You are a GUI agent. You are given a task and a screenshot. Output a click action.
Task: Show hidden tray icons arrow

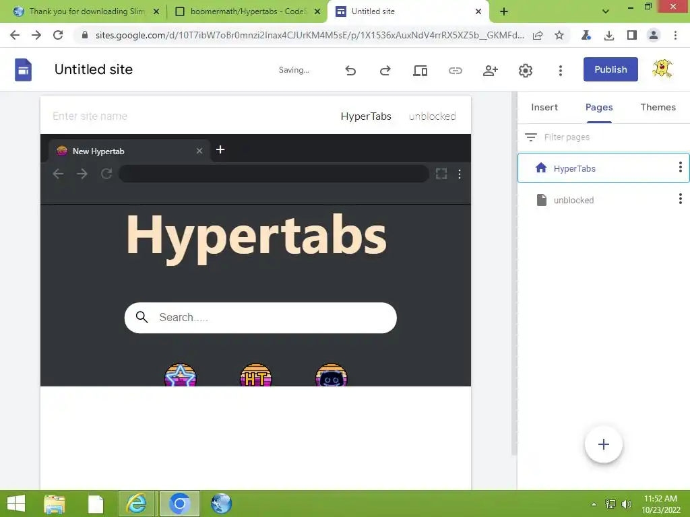pyautogui.click(x=594, y=504)
